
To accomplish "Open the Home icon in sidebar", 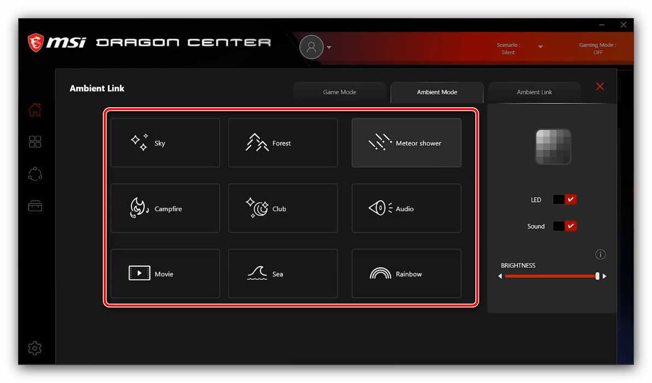I will (x=35, y=110).
